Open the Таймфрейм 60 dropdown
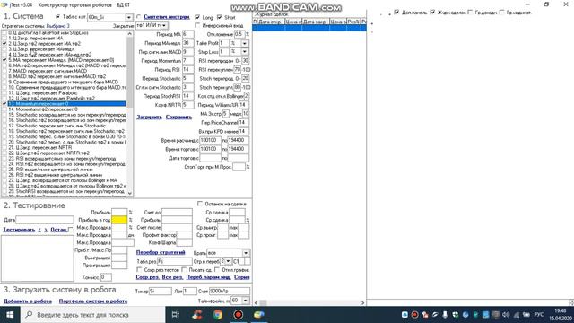 245,301
